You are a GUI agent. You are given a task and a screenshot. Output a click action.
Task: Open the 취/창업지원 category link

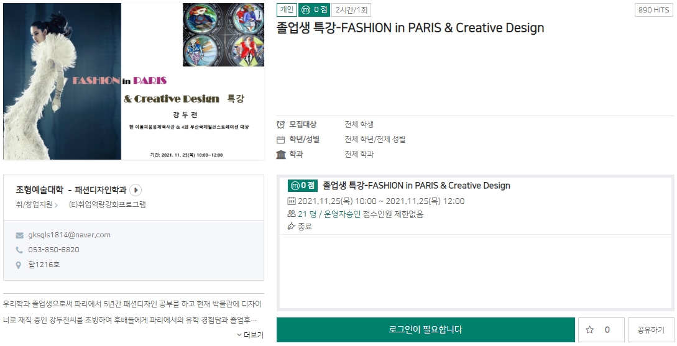click(x=36, y=205)
